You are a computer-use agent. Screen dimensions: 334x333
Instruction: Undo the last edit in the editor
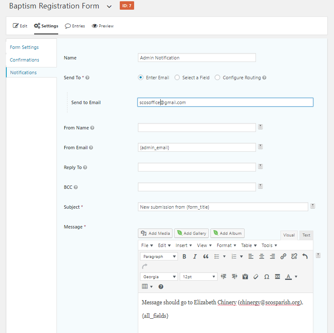click(x=305, y=256)
